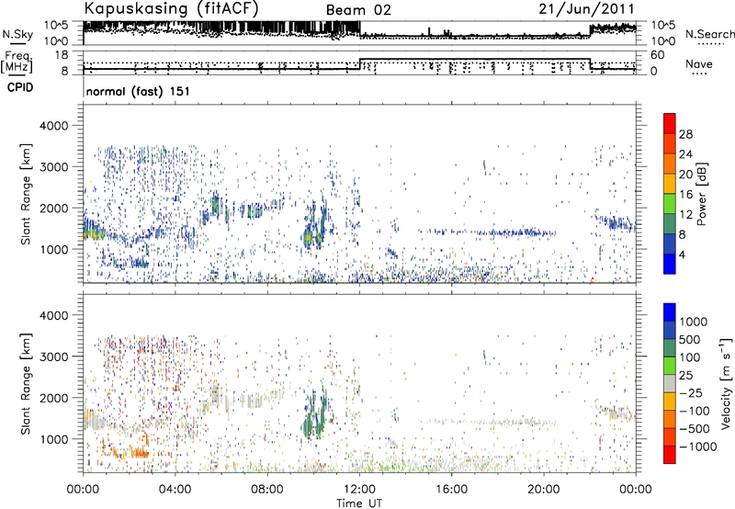735x509 pixels.
Task: Click the orange echo patch in velocity plot
Action: tap(132, 452)
